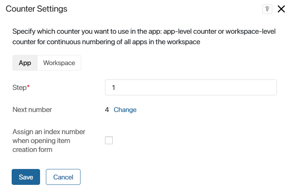Click the Change link for next number
Screen dimensions: 287x193
click(125, 110)
